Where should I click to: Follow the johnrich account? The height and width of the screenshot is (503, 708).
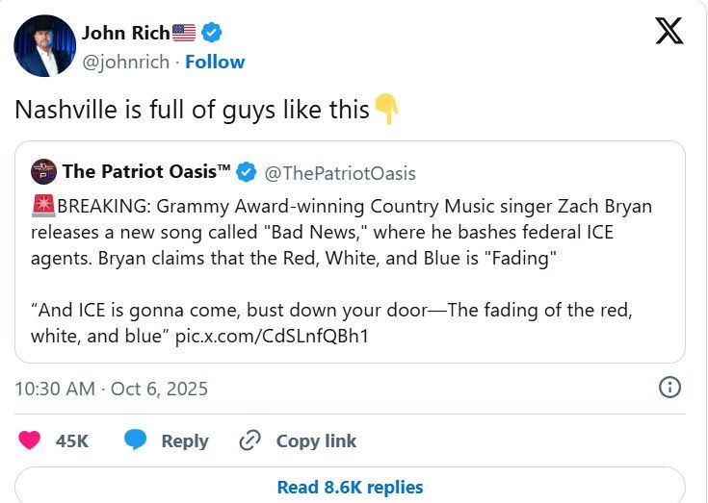215,62
